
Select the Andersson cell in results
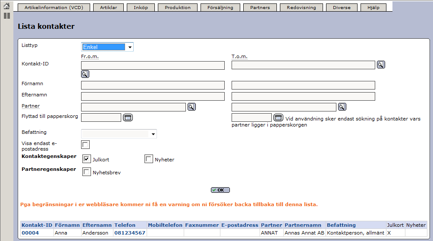coord(97,233)
